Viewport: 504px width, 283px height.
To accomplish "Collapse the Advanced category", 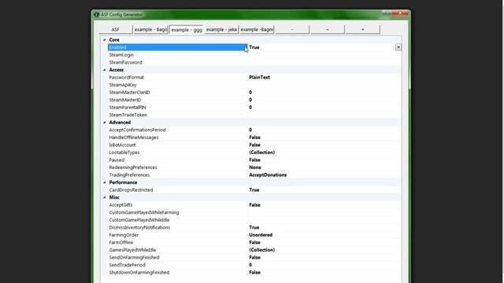I will click(x=105, y=123).
